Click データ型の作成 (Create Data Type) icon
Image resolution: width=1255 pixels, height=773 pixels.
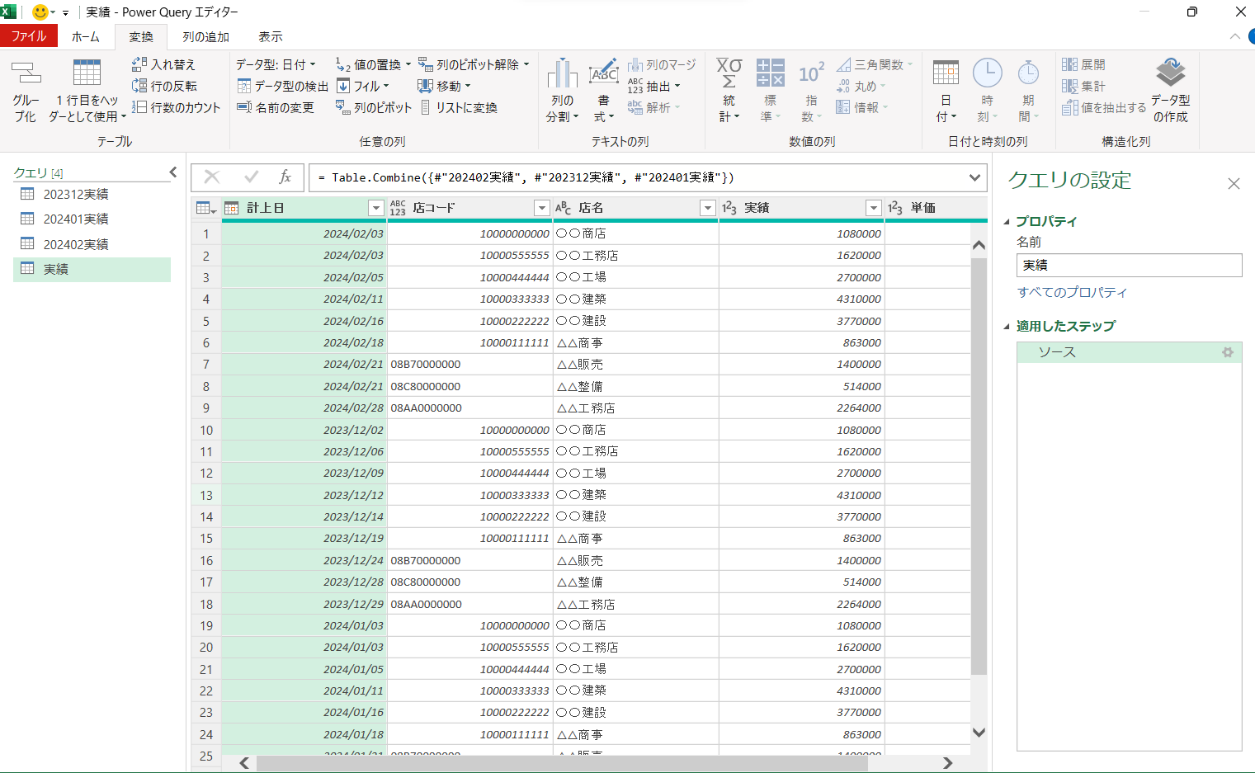[1170, 73]
